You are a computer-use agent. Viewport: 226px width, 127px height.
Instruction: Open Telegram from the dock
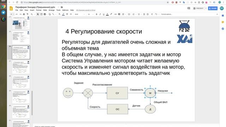[3, 13]
